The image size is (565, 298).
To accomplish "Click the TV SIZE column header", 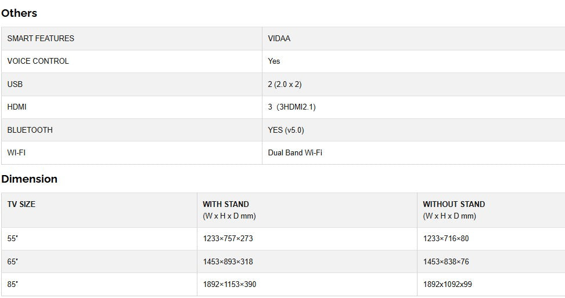I will [21, 204].
